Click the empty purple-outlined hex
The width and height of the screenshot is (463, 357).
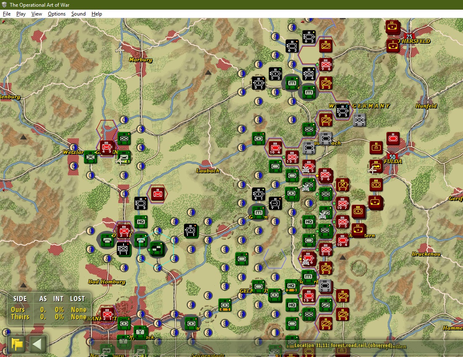click(275, 259)
